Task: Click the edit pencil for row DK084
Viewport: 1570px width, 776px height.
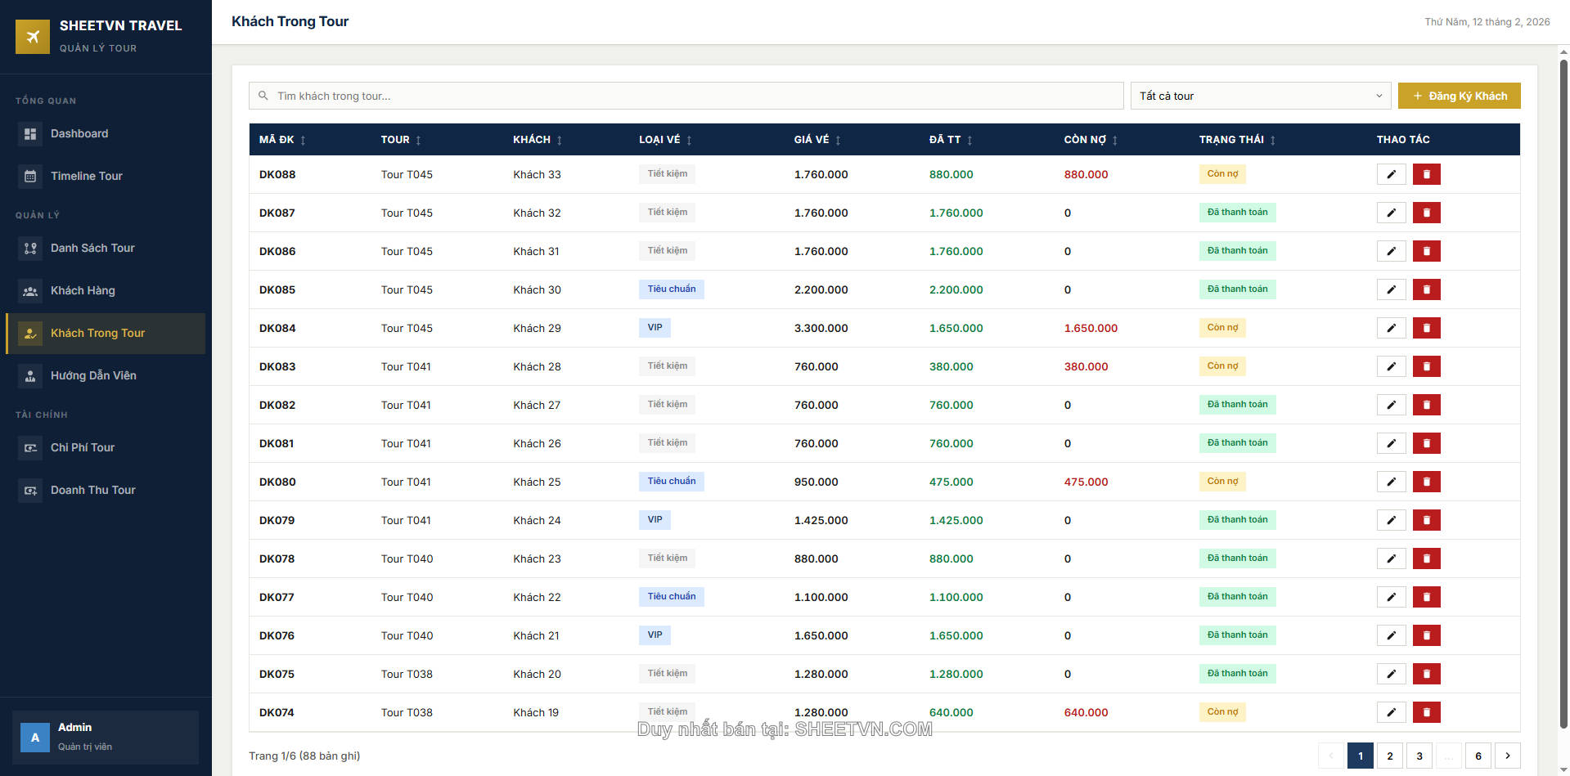Action: coord(1390,328)
